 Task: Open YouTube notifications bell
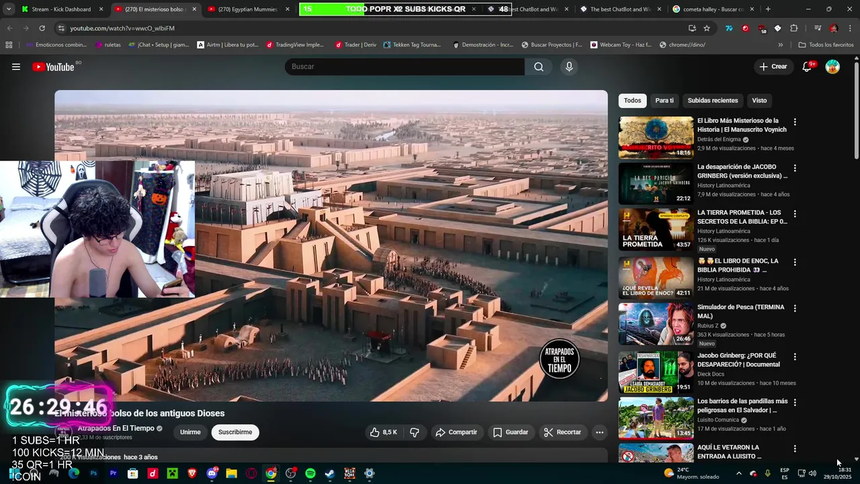point(807,67)
